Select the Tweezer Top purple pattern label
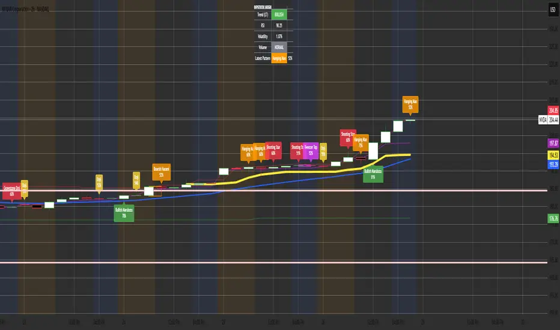The image size is (560, 330). [311, 150]
